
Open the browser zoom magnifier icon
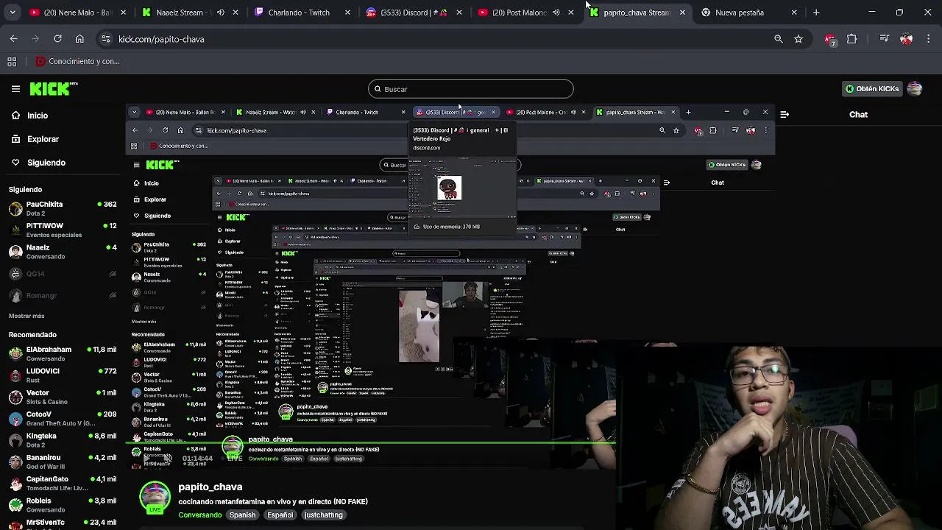[x=779, y=39]
